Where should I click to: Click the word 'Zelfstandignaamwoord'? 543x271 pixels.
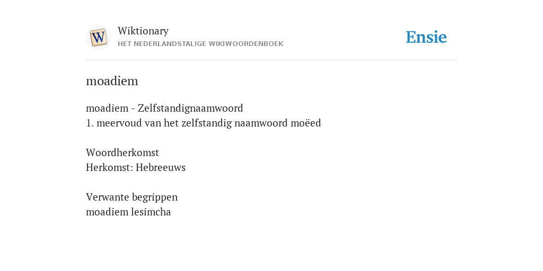pos(190,108)
